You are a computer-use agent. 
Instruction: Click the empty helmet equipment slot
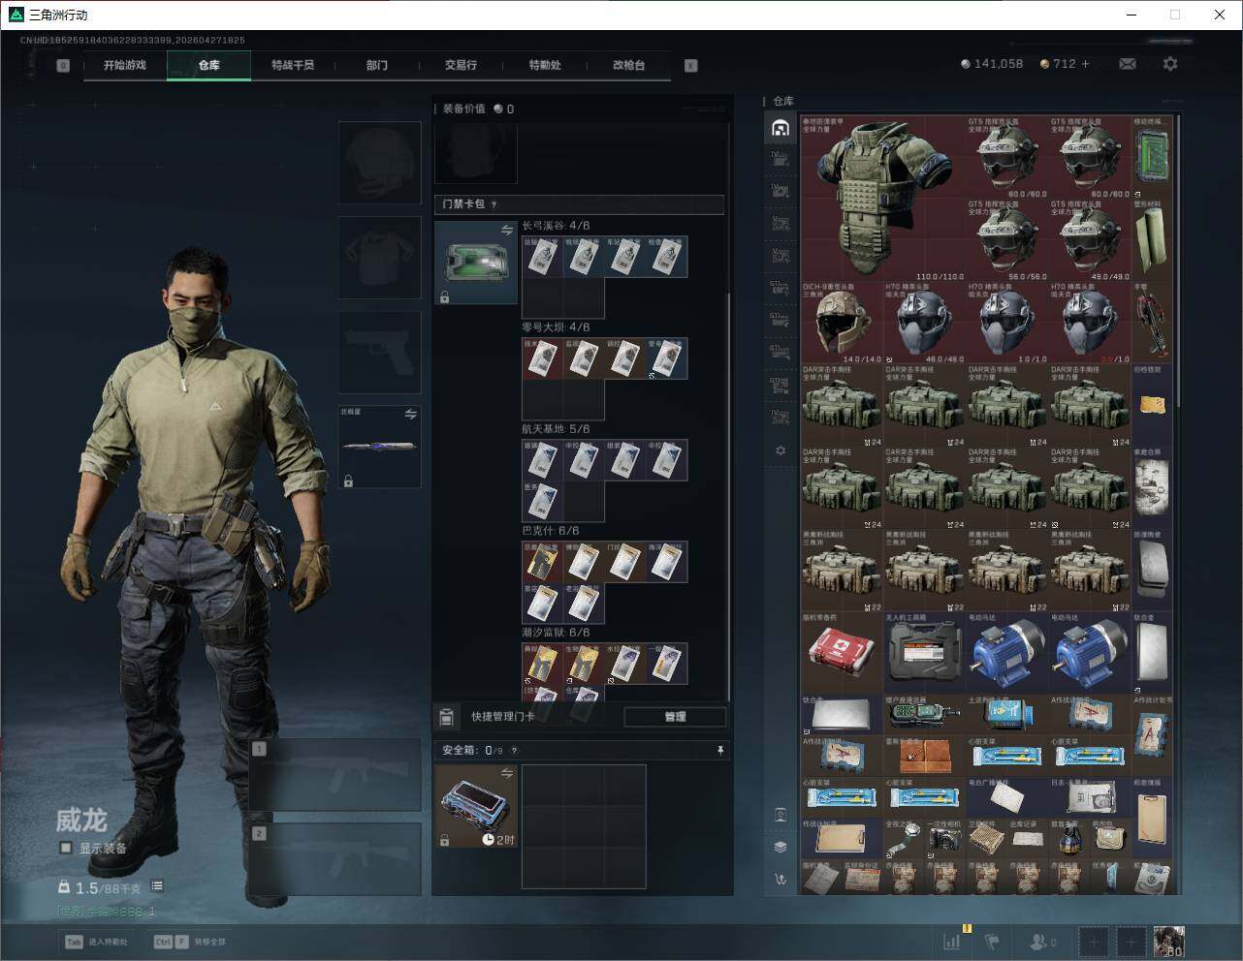click(x=380, y=163)
